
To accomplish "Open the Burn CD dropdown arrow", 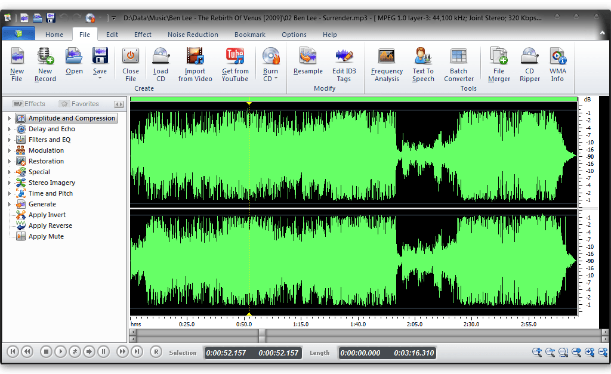I will 276,79.
